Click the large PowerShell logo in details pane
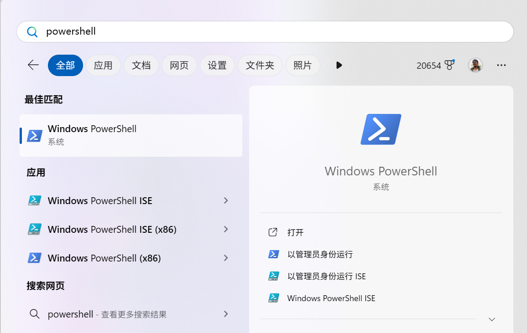Viewport: 527px width, 333px height. tap(381, 129)
